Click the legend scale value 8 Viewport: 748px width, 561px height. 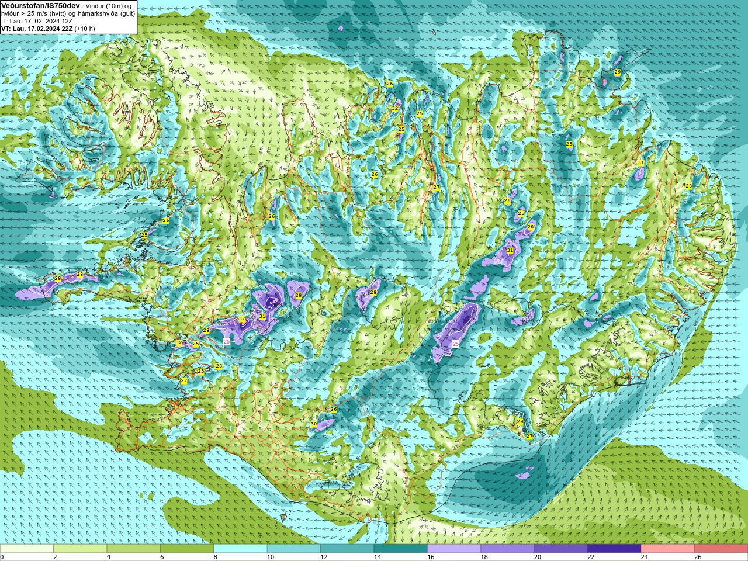(x=215, y=557)
